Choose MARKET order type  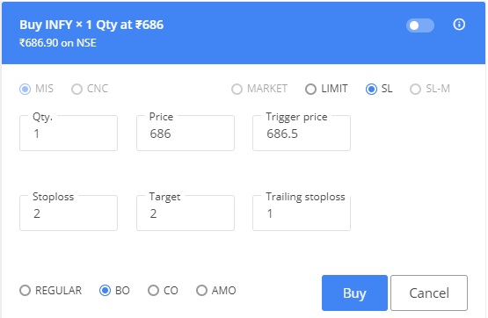click(237, 90)
